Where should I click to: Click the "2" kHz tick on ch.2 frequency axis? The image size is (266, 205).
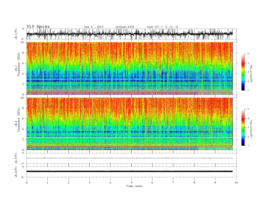pyautogui.click(x=24, y=140)
